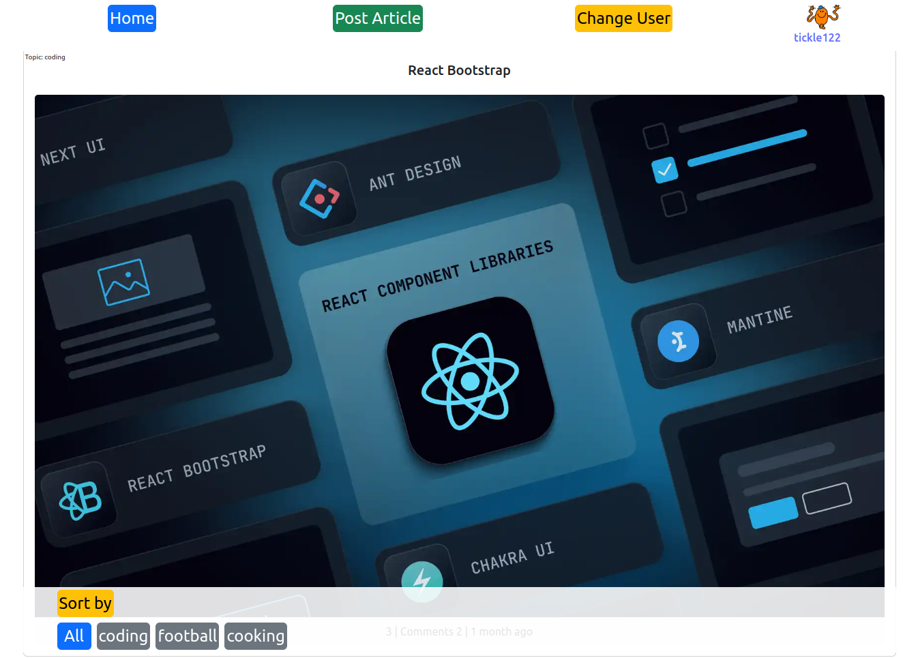The height and width of the screenshot is (658, 903).
Task: Go to the Home page button
Action: click(132, 18)
